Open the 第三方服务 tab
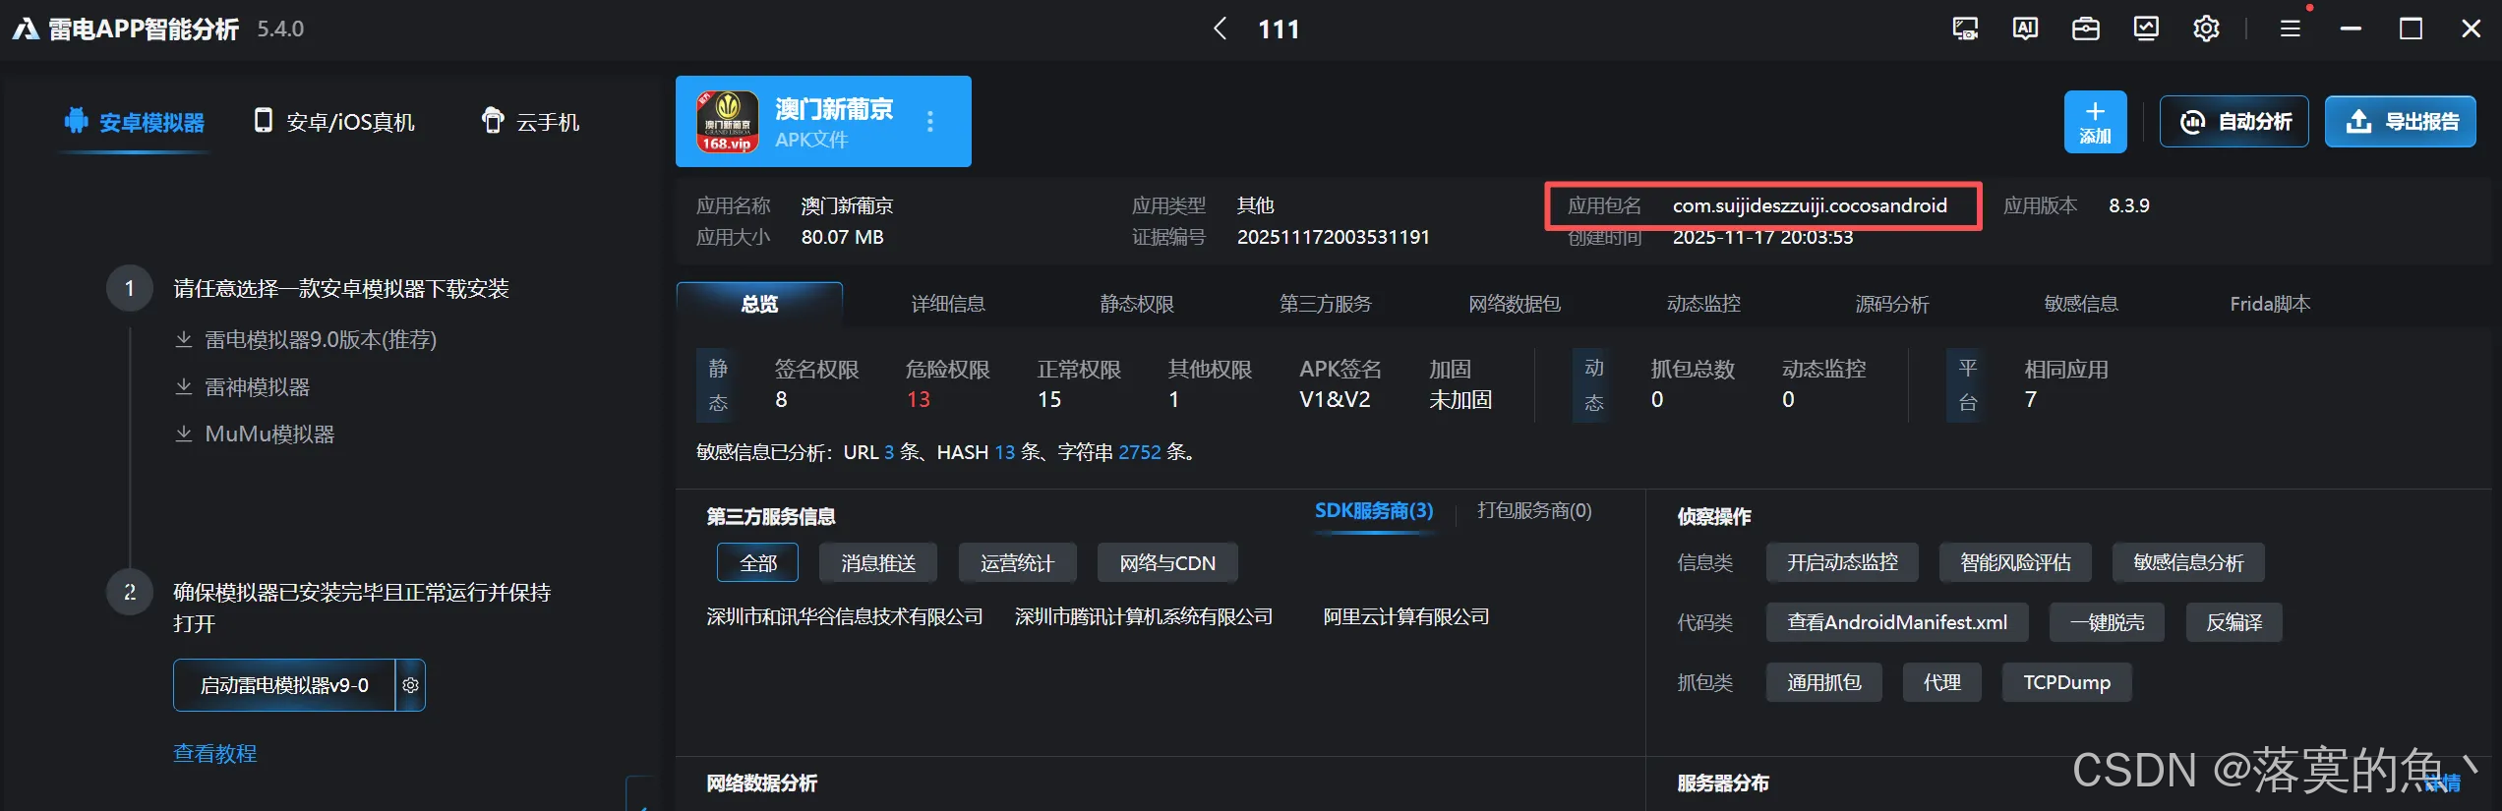2502x811 pixels. [x=1326, y=304]
